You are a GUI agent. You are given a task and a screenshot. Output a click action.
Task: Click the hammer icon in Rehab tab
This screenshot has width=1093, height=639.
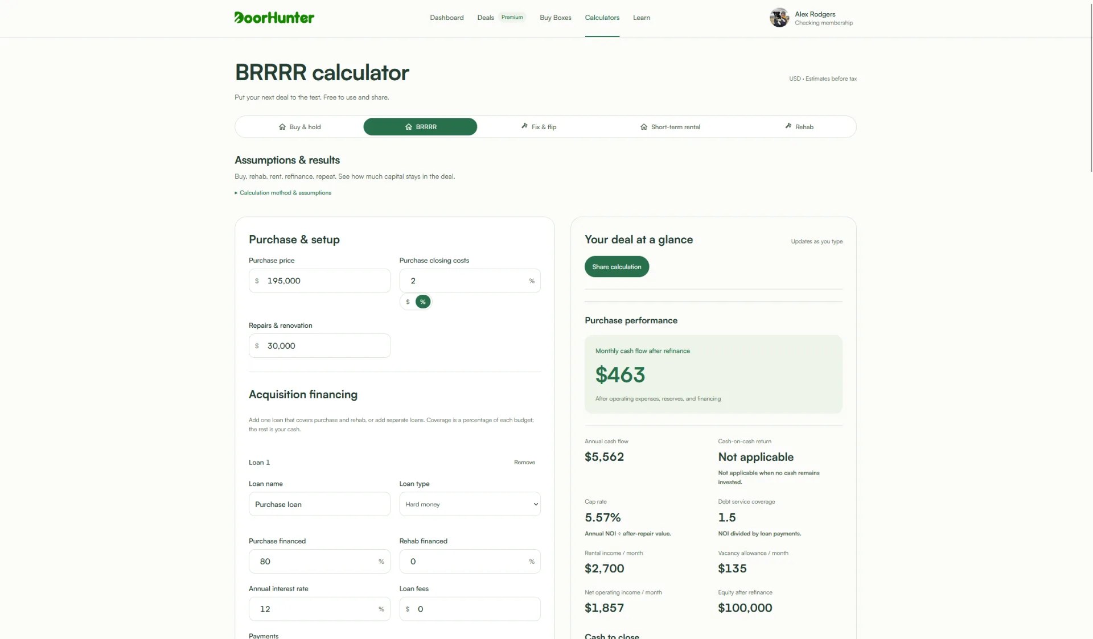(x=788, y=126)
